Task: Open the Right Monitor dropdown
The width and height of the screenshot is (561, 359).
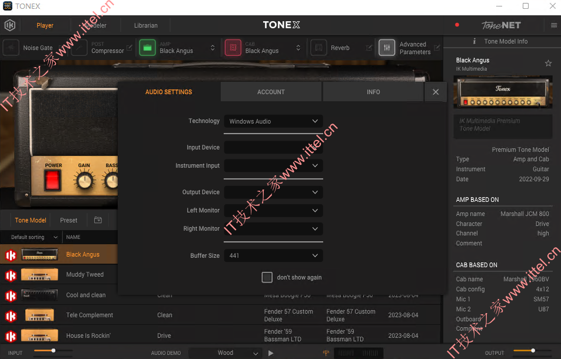Action: pyautogui.click(x=273, y=228)
